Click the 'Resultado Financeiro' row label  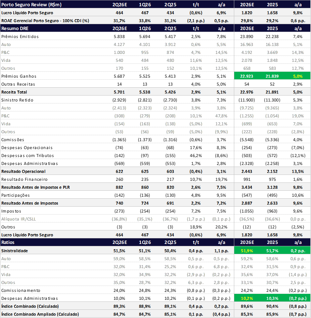coord(24,179)
